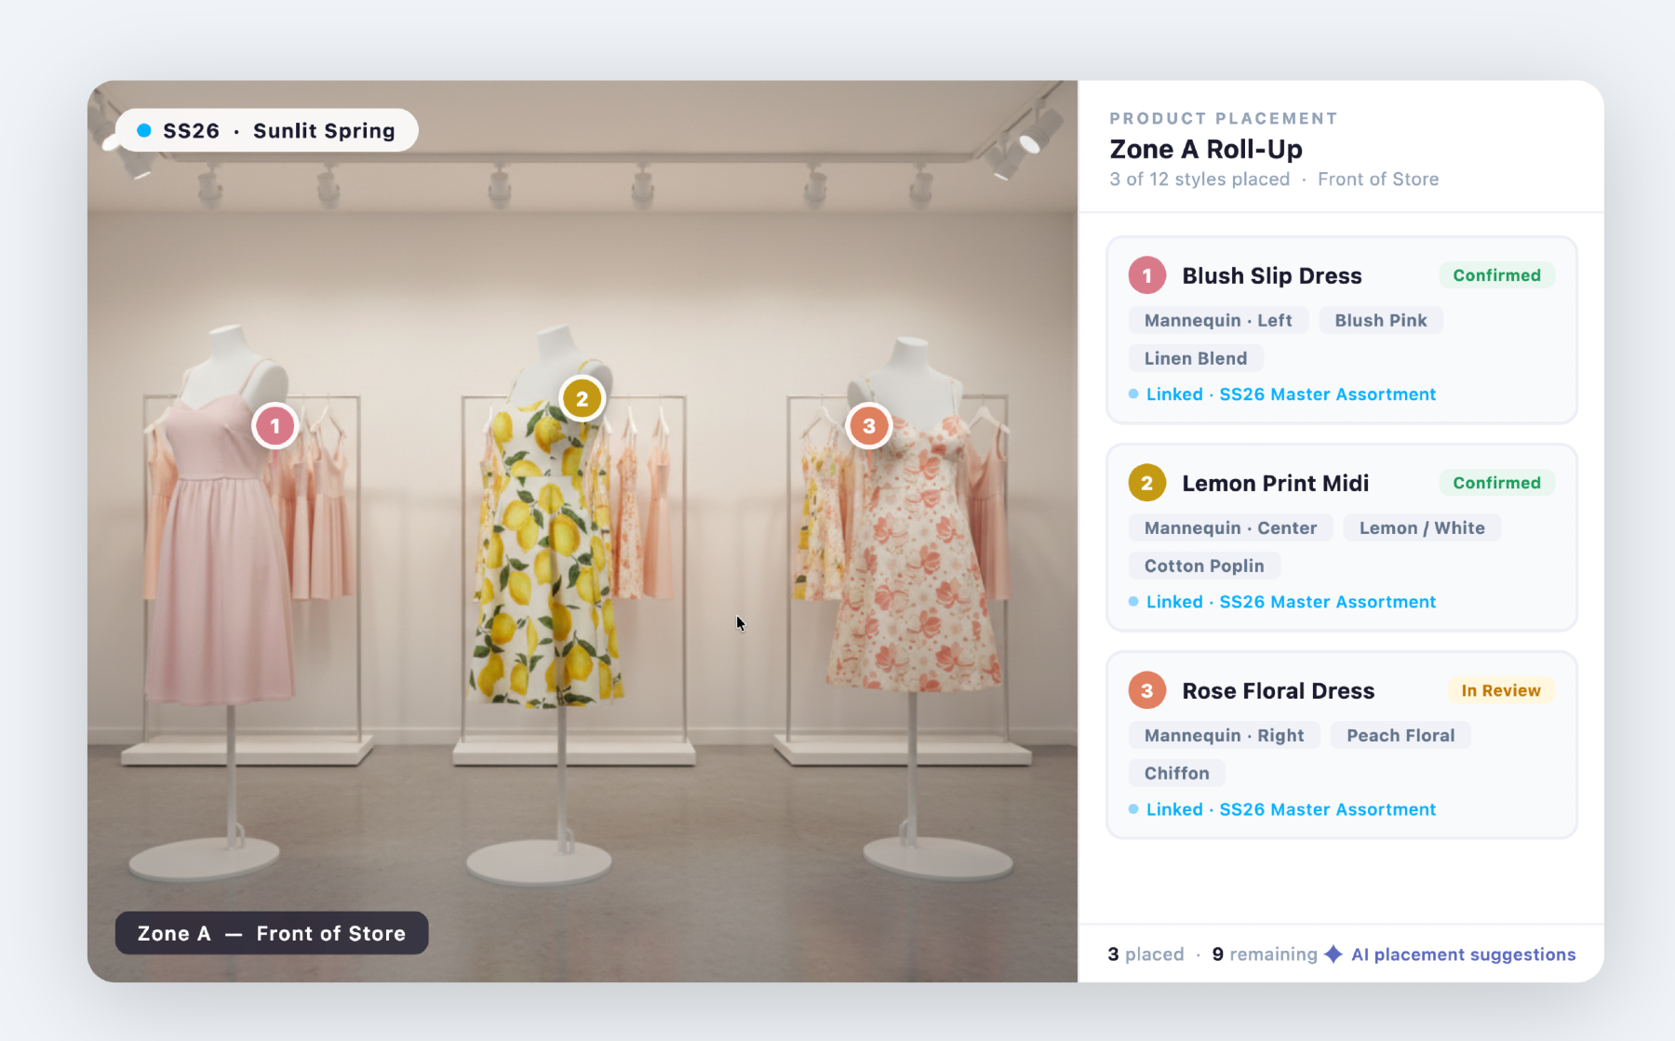This screenshot has width=1675, height=1041.
Task: Open Lemon Print Midi linked master assortment
Action: coord(1290,602)
